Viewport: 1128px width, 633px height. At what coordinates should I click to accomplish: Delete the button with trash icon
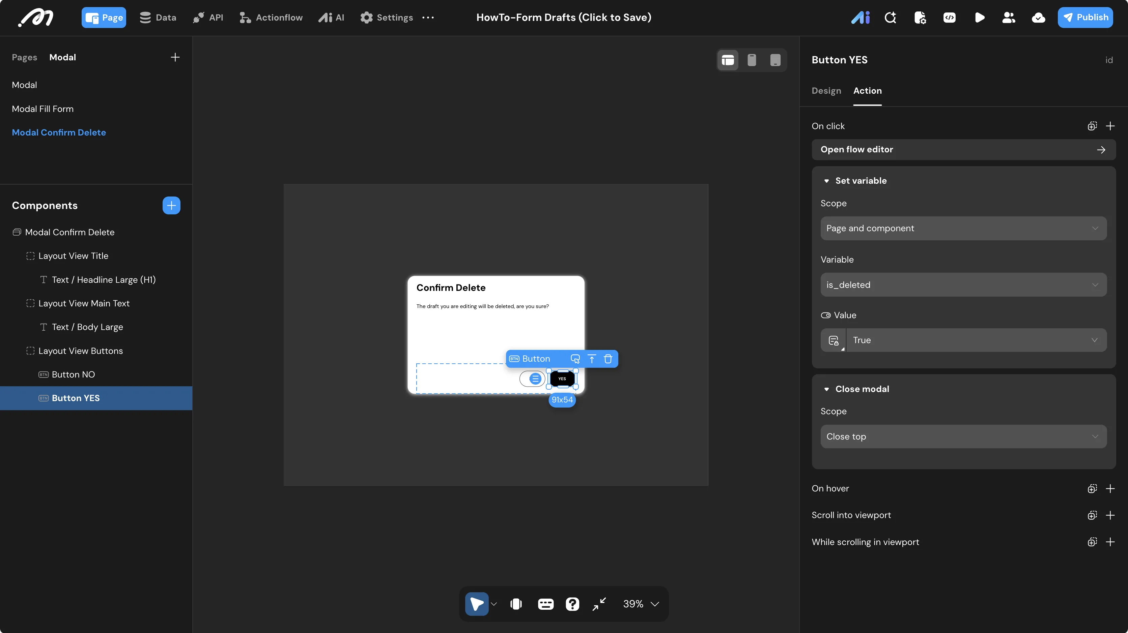coord(608,359)
